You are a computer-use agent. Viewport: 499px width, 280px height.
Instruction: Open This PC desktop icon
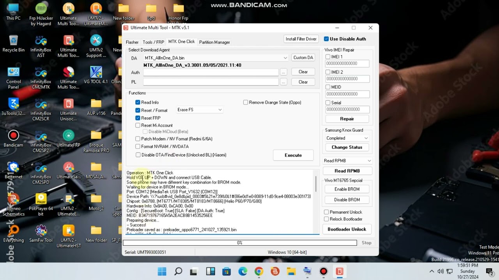pyautogui.click(x=13, y=12)
